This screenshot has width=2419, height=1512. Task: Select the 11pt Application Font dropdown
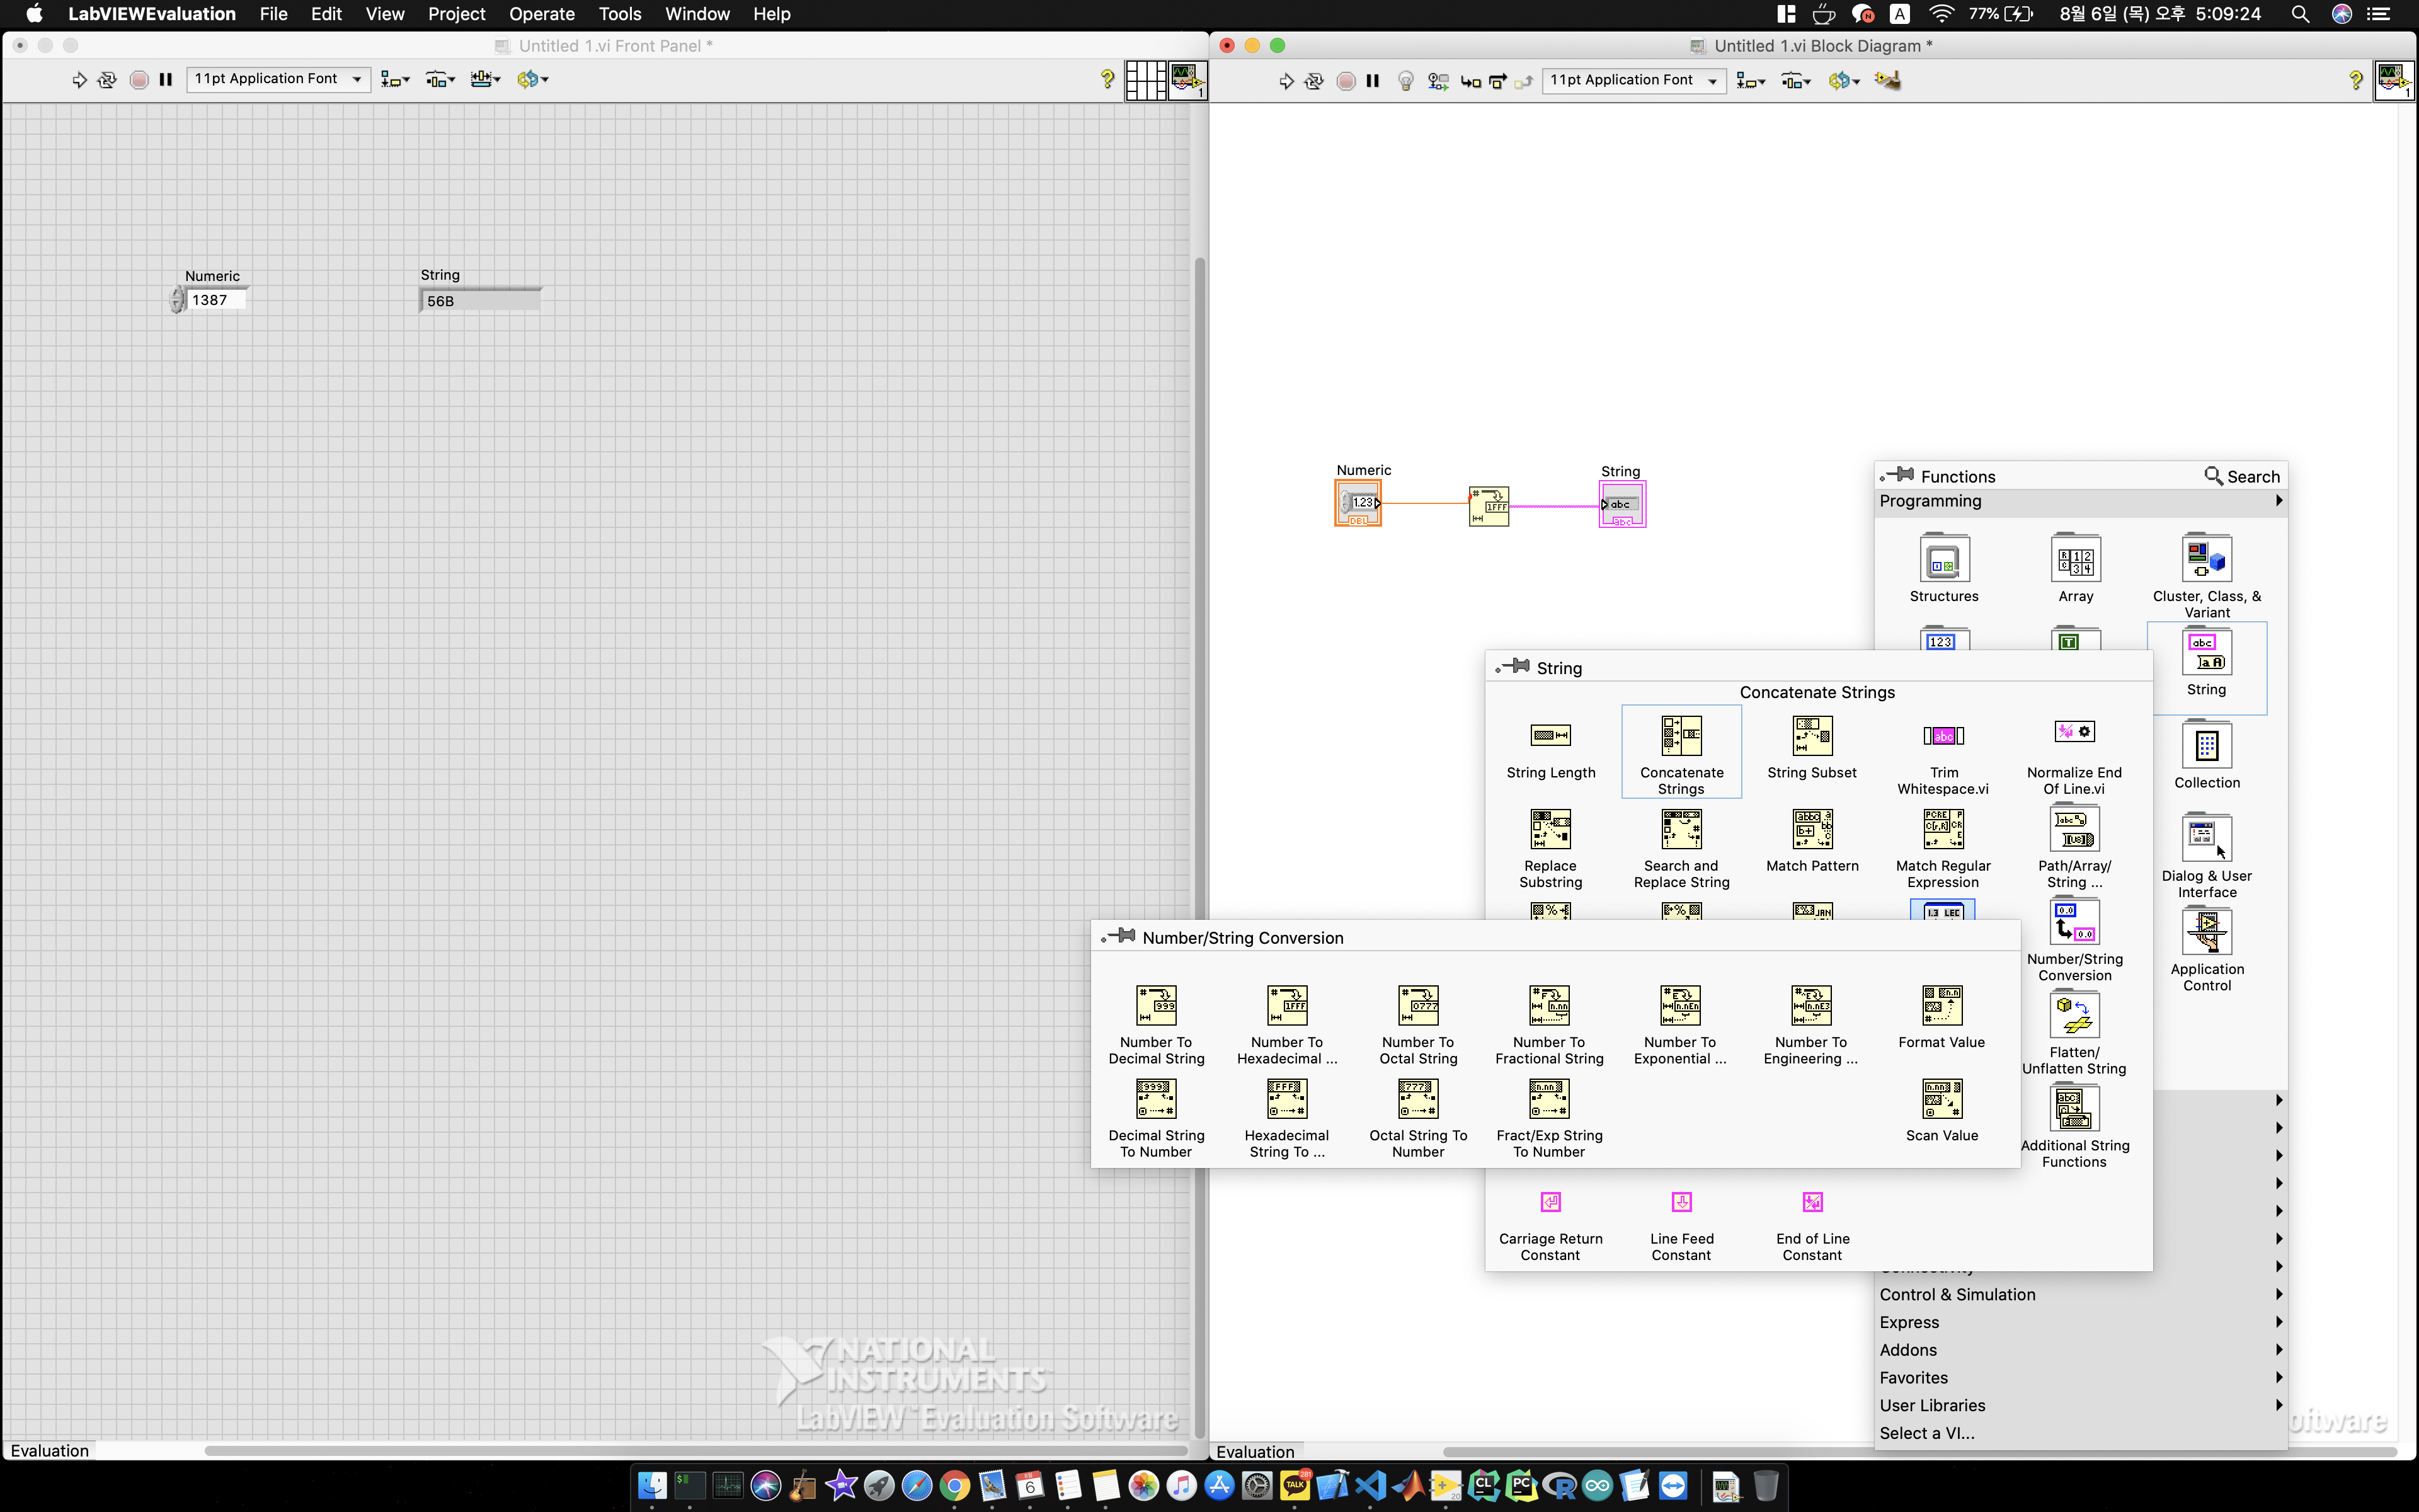278,77
